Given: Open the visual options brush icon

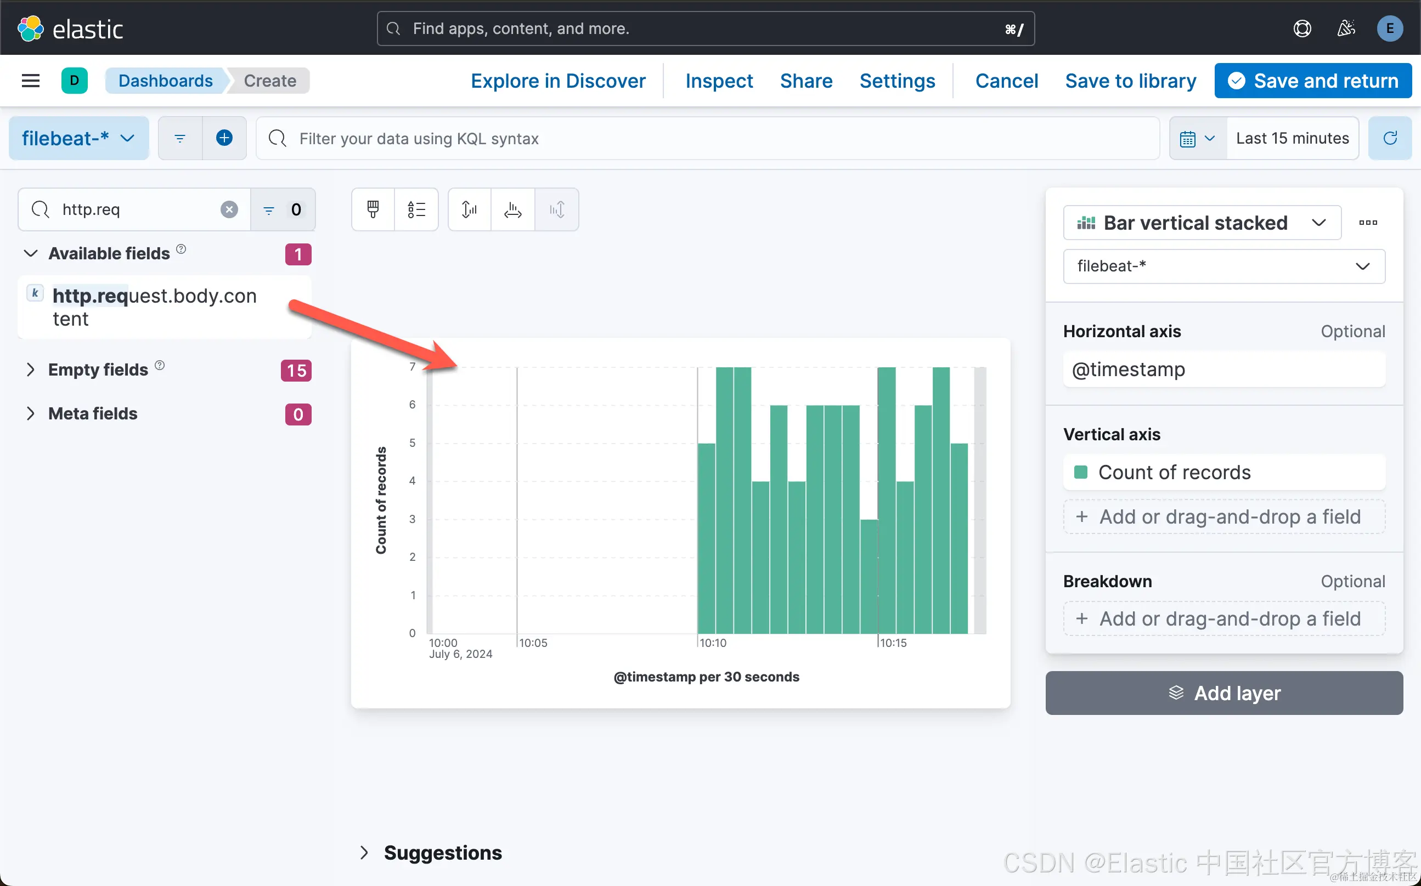Looking at the screenshot, I should tap(373, 209).
